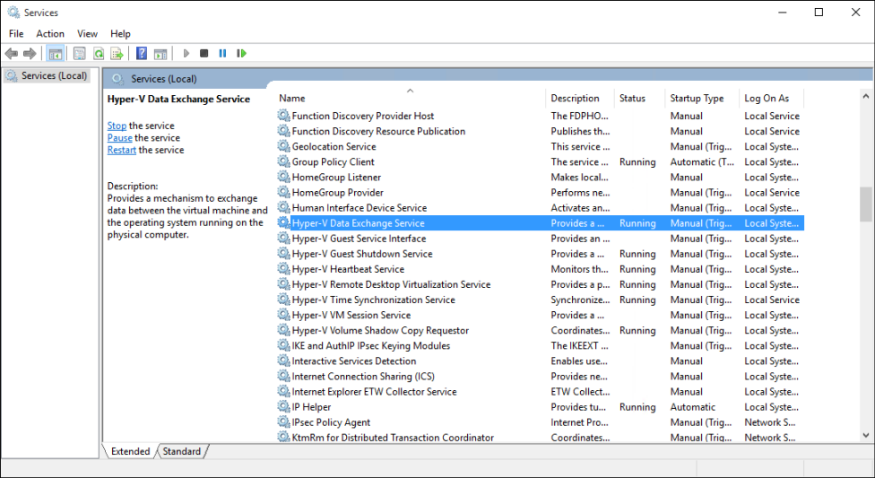Toggle Show/Hide Action Pane toolbar icon
This screenshot has height=478, width=875.
(x=160, y=54)
